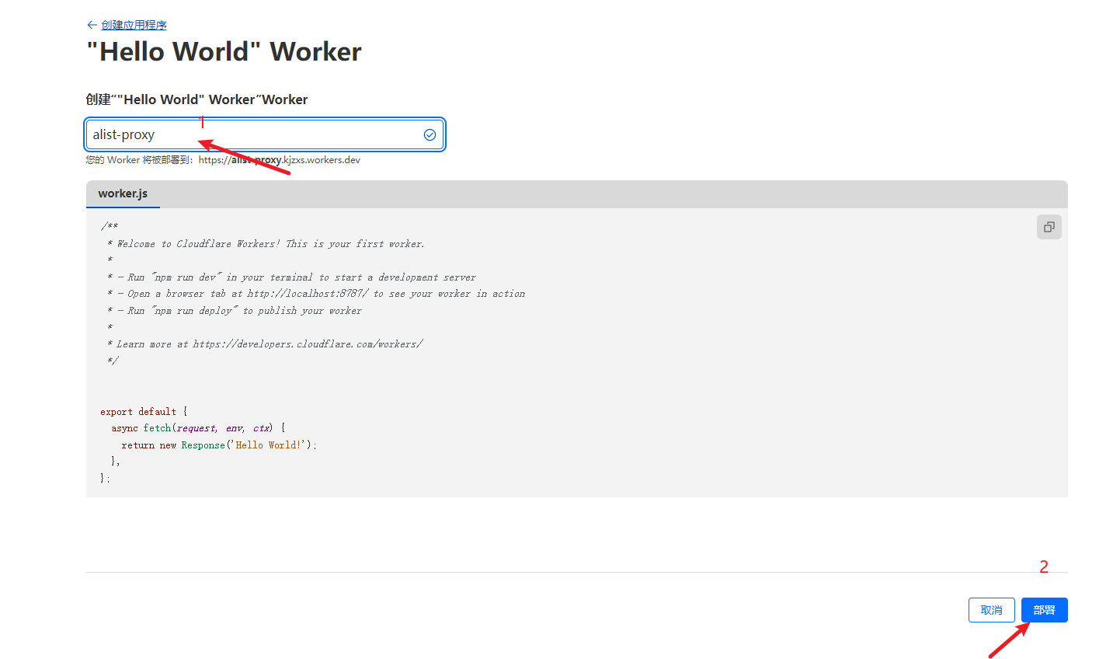Click the 创建 "Hello World" Worker subheading
The image size is (1120, 659).
pyautogui.click(x=197, y=99)
